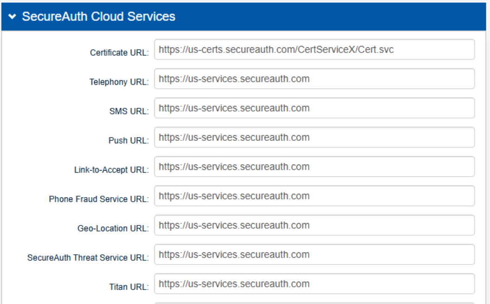Click the Telephony URL label

coord(119,82)
